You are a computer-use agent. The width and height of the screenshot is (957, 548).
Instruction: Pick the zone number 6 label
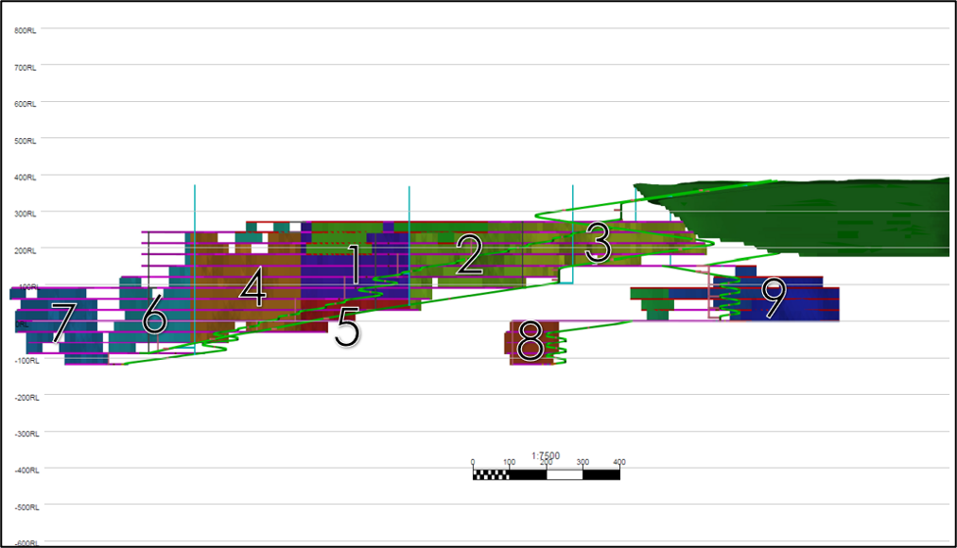click(x=154, y=315)
